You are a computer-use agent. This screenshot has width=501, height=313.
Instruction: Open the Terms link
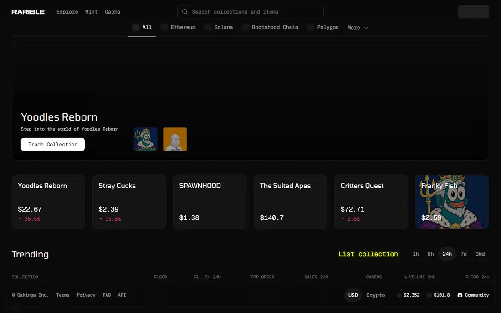[x=63, y=295]
